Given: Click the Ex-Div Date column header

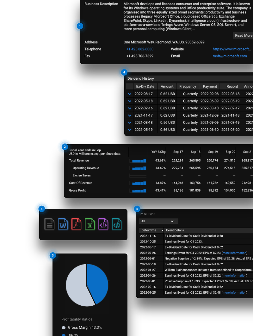Looking at the screenshot, I should (x=145, y=86).
